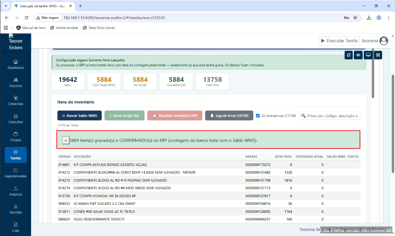Open the teorema user account menu
The height and width of the screenshot is (236, 395).
(x=375, y=41)
